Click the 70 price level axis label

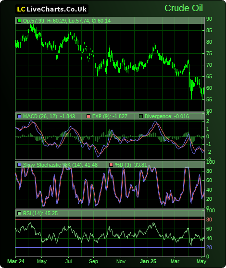pos(209,65)
